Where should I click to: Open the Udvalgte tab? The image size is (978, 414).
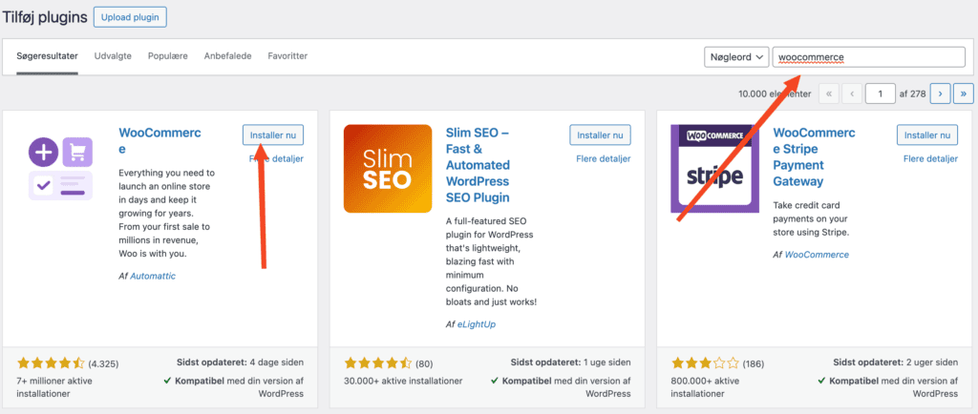point(113,56)
